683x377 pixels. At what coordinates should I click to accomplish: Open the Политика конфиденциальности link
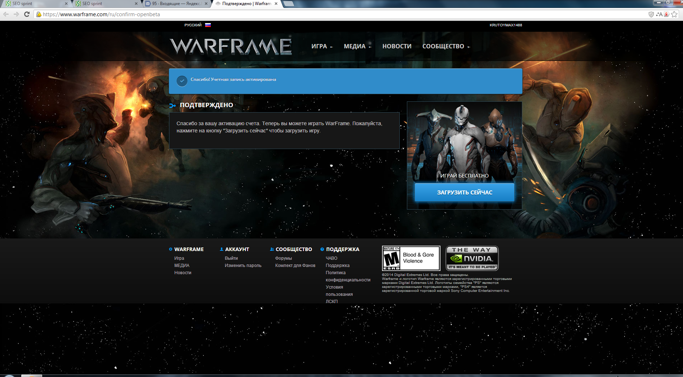point(348,276)
